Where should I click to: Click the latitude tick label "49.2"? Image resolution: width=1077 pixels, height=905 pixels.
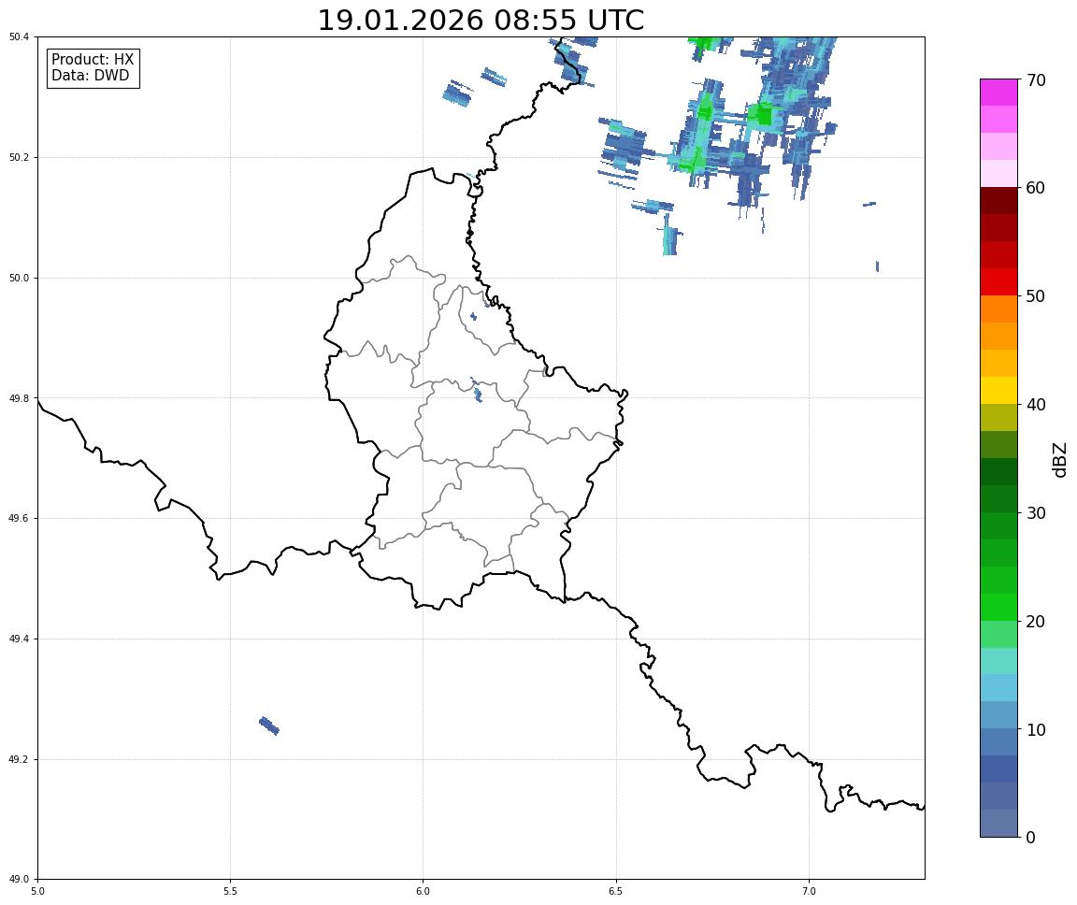20,759
